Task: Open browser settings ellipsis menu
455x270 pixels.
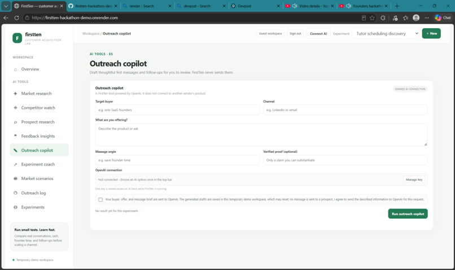Action: coord(427,18)
